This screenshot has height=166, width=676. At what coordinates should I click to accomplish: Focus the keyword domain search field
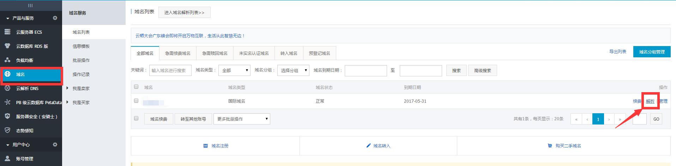point(170,70)
